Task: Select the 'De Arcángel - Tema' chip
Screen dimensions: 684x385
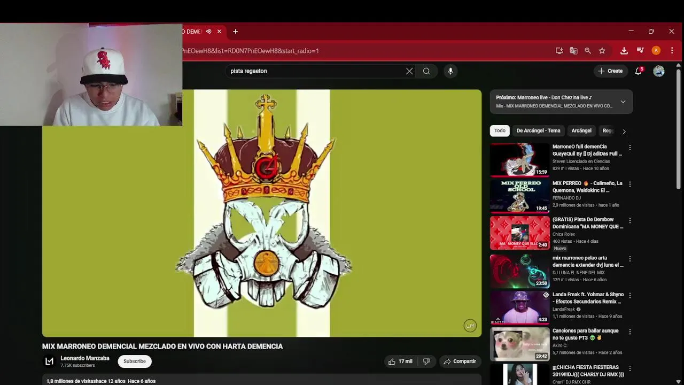Action: click(x=538, y=130)
